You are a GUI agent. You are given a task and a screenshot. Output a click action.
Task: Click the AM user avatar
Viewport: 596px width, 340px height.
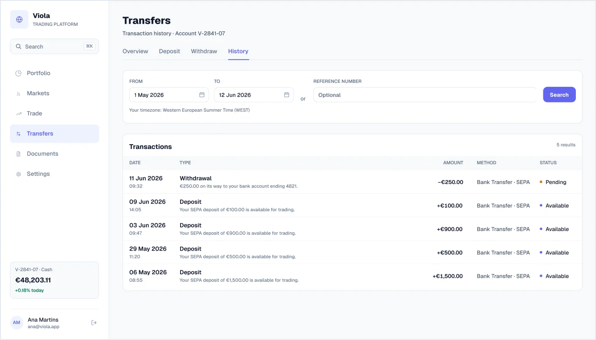(x=17, y=322)
